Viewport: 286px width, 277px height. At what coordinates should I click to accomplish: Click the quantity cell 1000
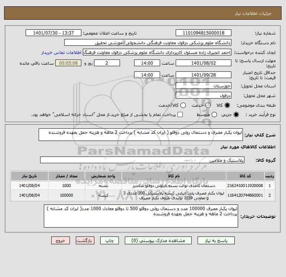click(66, 186)
